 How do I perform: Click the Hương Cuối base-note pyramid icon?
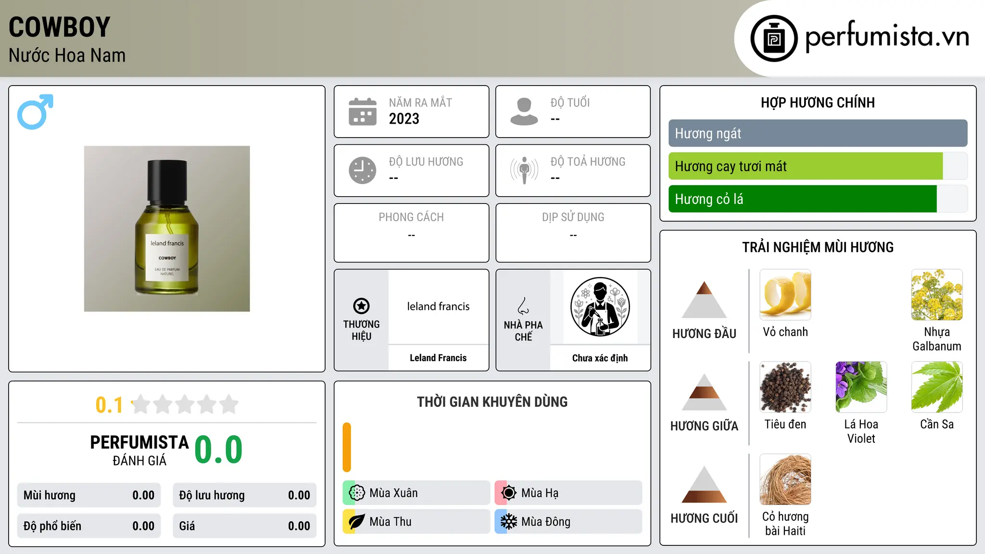(704, 484)
